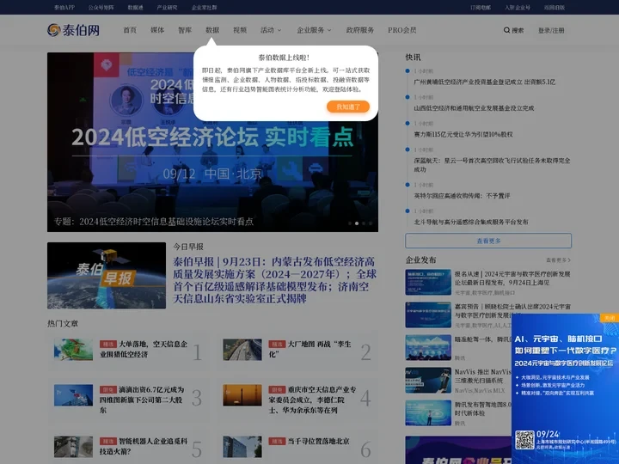Open news 广州黄埔低空经济产业投资基金登记成立
This screenshot has width=619, height=464.
tap(484, 82)
